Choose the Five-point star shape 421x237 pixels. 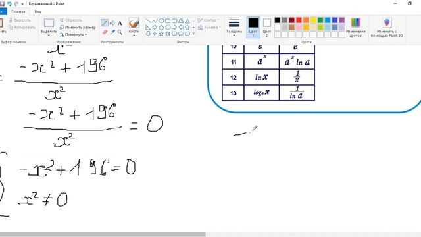pyautogui.click(x=161, y=34)
